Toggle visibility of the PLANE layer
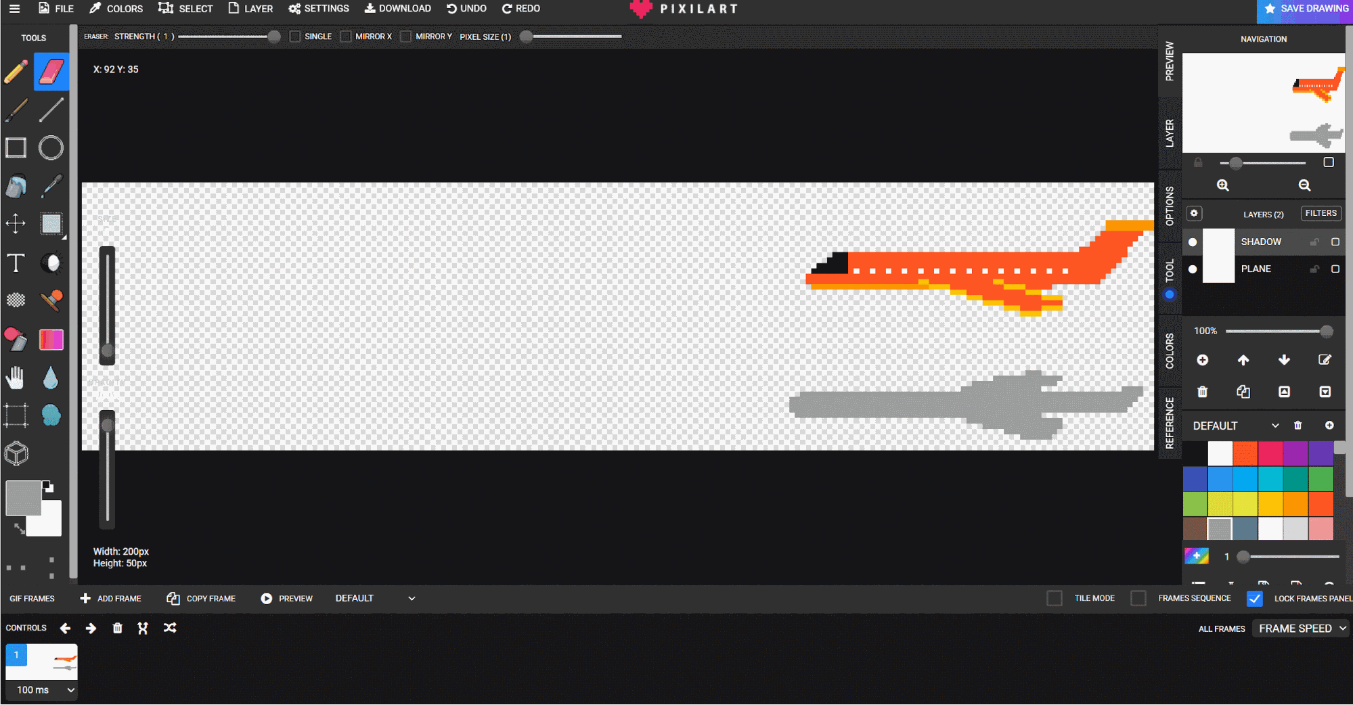 pos(1193,269)
